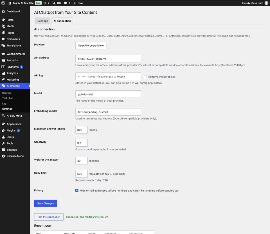Click the Model field containing gpt-4o-mini

(x=108, y=94)
